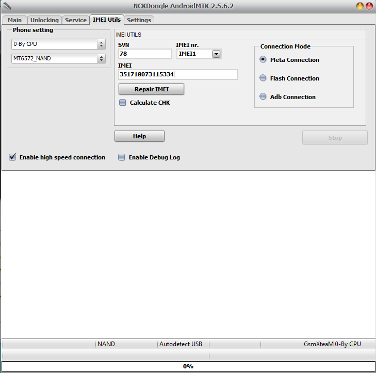
Task: Click the NCKDongle app icon in title bar
Action: (x=7, y=6)
